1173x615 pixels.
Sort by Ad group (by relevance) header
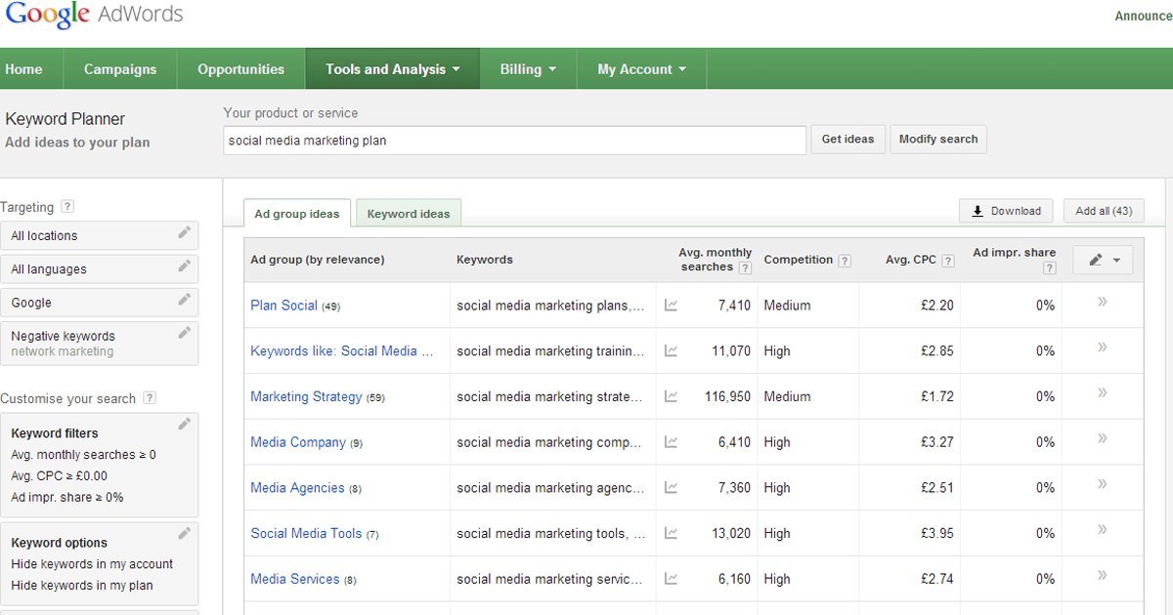[x=318, y=260]
